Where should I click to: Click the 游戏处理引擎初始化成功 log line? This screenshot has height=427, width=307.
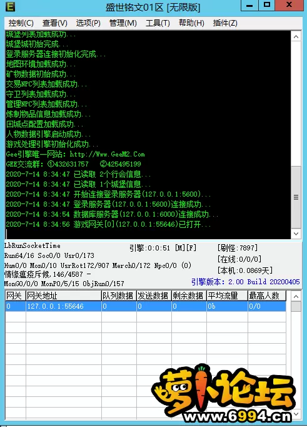point(52,144)
